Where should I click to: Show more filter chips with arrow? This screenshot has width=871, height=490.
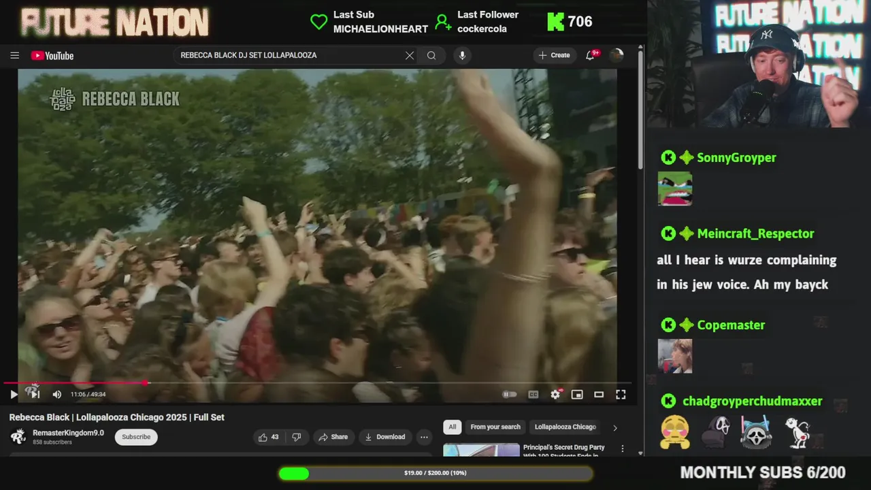[614, 427]
